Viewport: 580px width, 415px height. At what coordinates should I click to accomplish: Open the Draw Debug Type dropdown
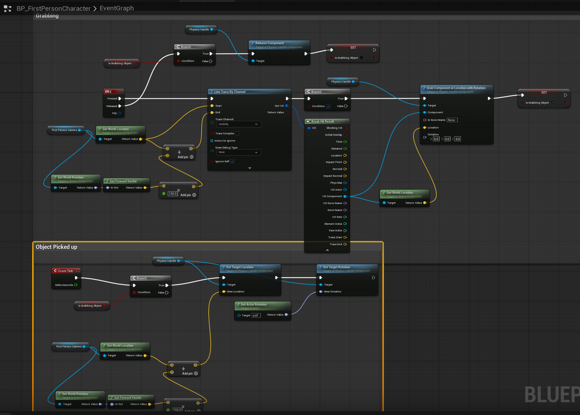[238, 152]
